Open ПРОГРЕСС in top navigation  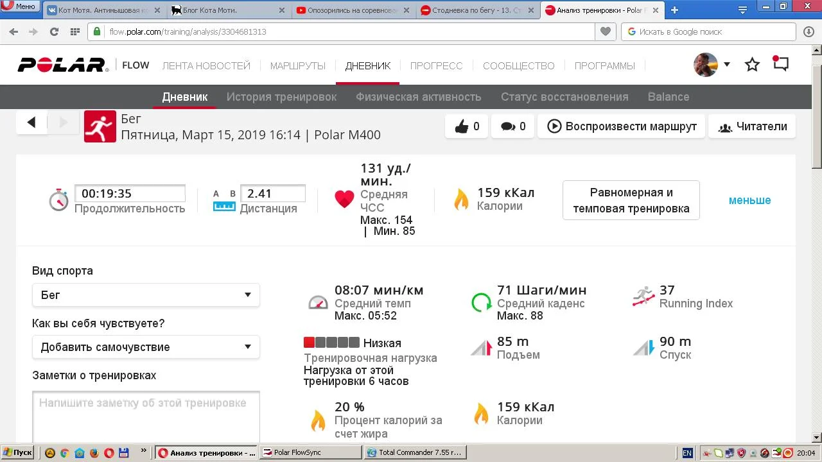point(436,65)
